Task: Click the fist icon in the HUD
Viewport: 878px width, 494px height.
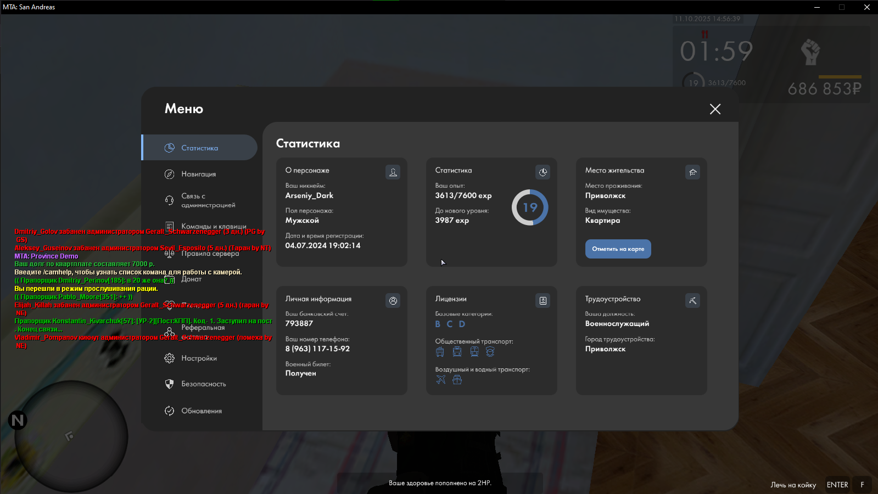Action: click(x=810, y=52)
